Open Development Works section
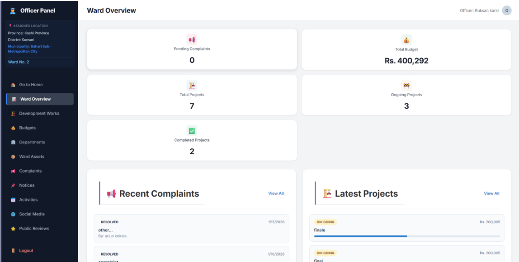Viewport: 519px width, 262px height. [x=40, y=114]
